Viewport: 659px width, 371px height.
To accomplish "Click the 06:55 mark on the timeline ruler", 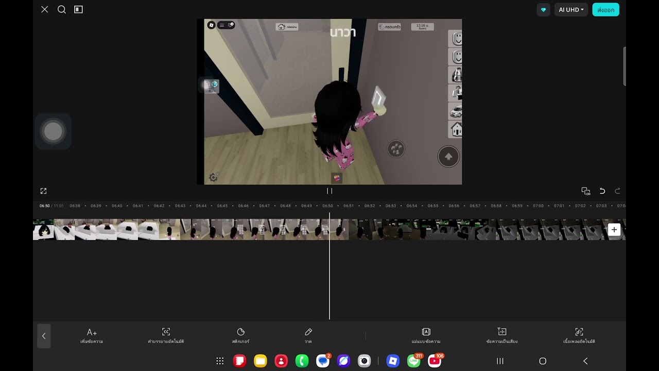I will (x=433, y=206).
